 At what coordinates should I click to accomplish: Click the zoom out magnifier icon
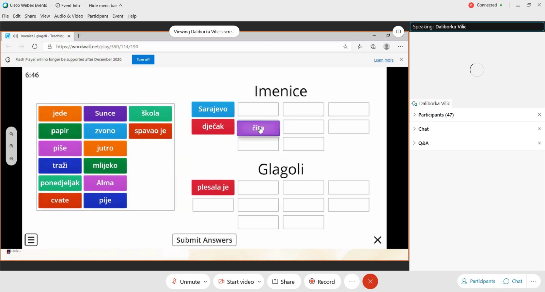click(x=12, y=159)
